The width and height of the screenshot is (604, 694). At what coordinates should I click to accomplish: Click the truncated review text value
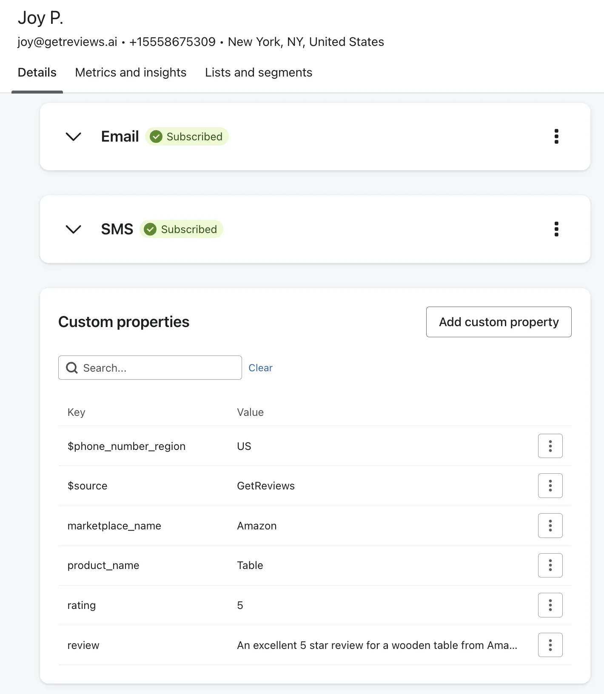coord(377,645)
